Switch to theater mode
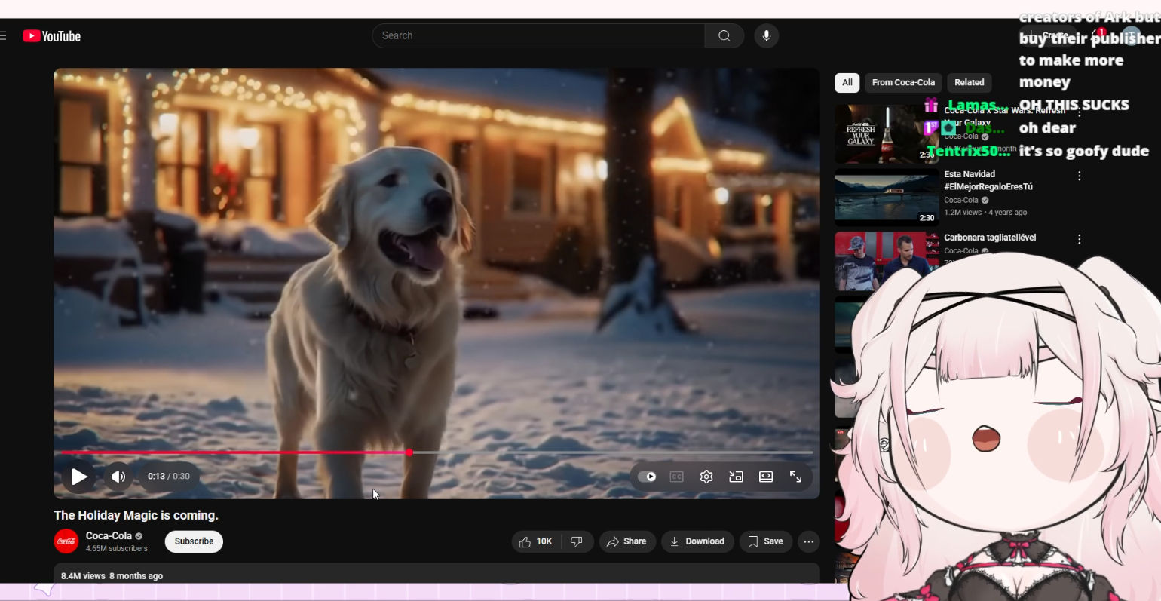Viewport: 1161px width, 601px height. (766, 477)
